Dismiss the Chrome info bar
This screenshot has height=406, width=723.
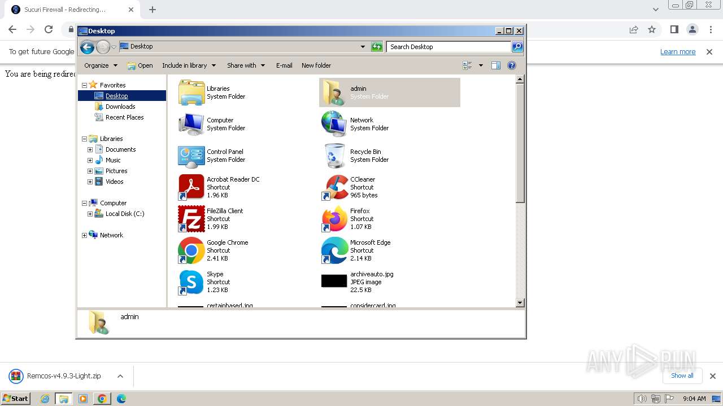coord(709,51)
